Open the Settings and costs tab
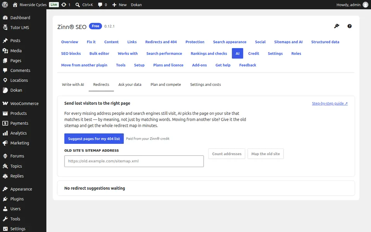 coord(205,85)
